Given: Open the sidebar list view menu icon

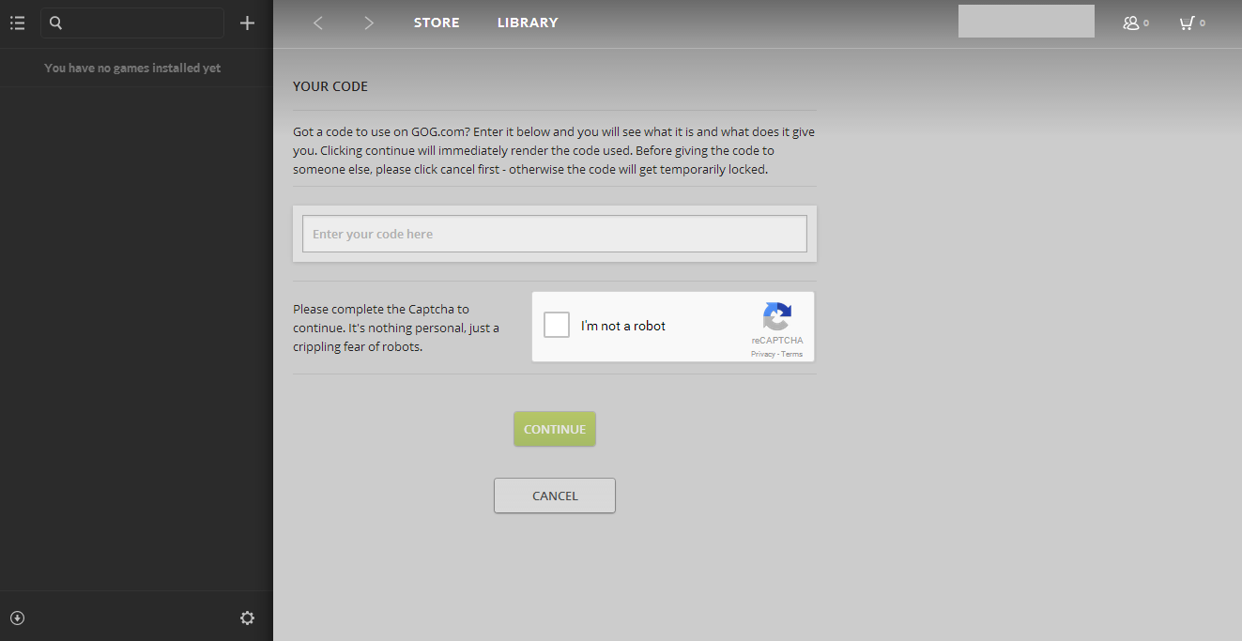Looking at the screenshot, I should coord(17,23).
